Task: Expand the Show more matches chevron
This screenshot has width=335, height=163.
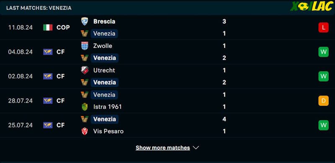Action: 196,148
